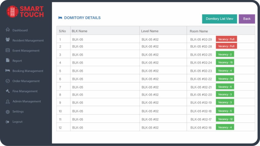Open the Domitory List View
260x146 pixels.
219,19
